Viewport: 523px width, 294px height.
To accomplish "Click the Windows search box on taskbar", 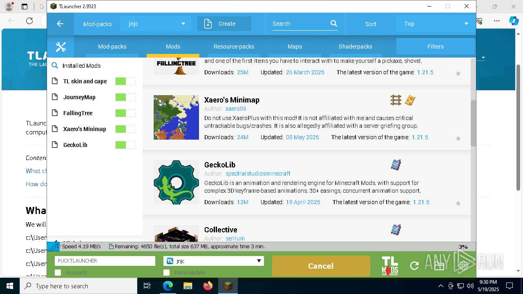I will click(x=78, y=286).
